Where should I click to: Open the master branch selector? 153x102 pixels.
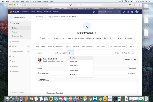pyautogui.click(x=44, y=53)
